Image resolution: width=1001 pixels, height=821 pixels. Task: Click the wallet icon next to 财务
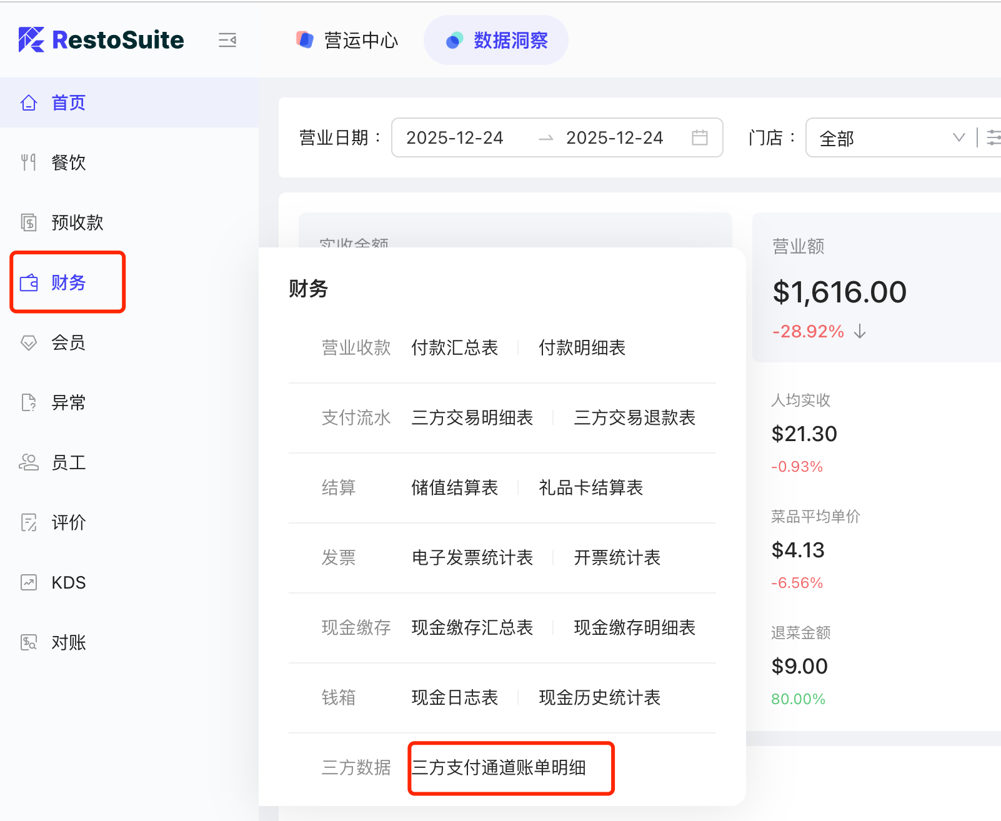pyautogui.click(x=29, y=283)
